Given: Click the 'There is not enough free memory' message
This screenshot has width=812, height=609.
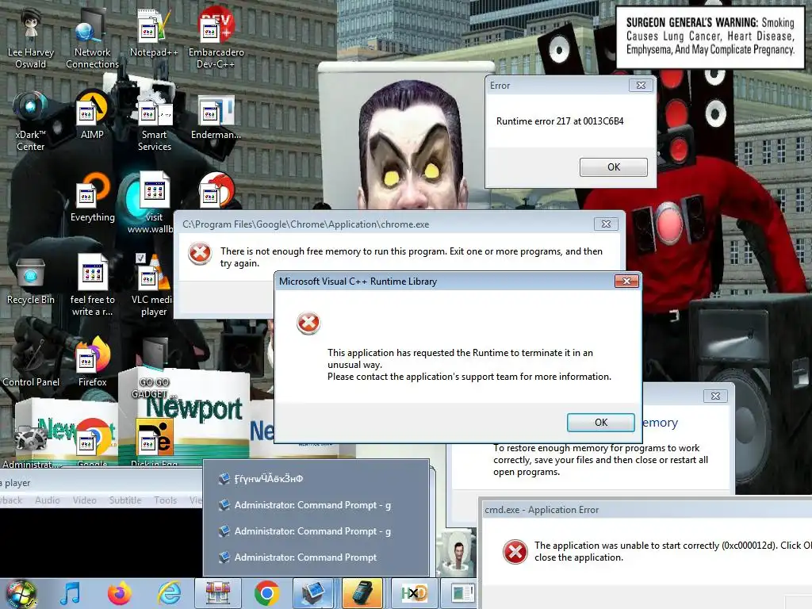Looking at the screenshot, I should [412, 257].
